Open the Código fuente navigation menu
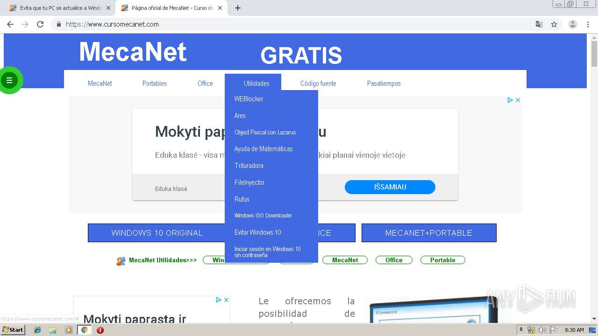 click(x=318, y=84)
